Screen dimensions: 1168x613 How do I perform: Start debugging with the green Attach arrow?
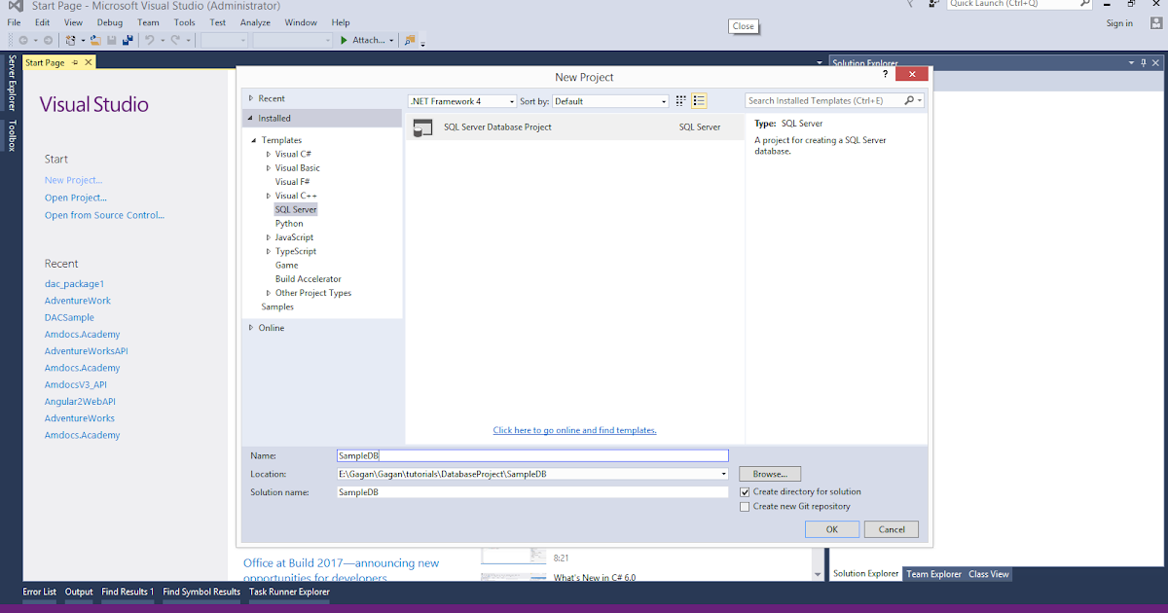343,40
